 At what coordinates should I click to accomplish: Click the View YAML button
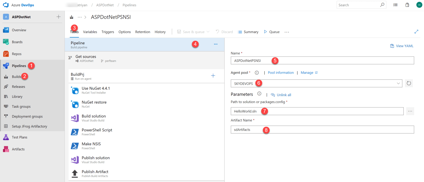click(402, 46)
